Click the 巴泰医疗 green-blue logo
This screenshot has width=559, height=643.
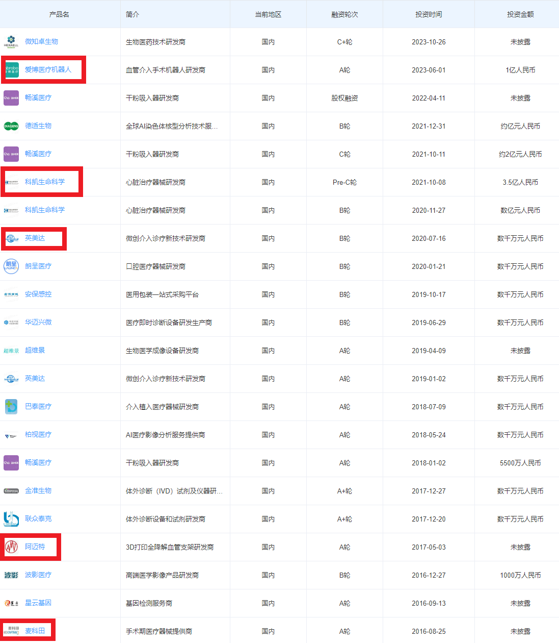(x=11, y=407)
